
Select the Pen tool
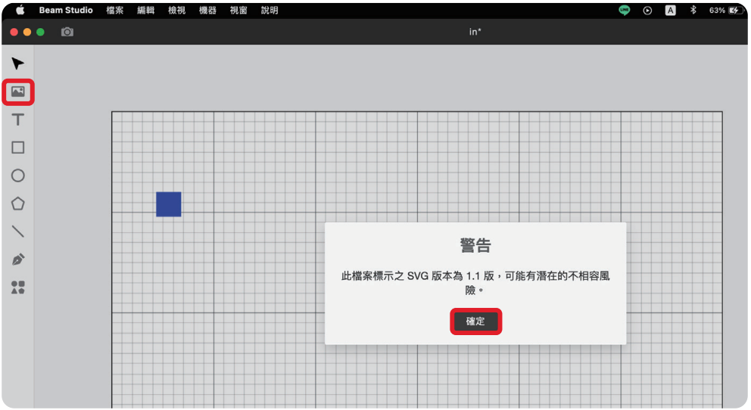point(17,259)
